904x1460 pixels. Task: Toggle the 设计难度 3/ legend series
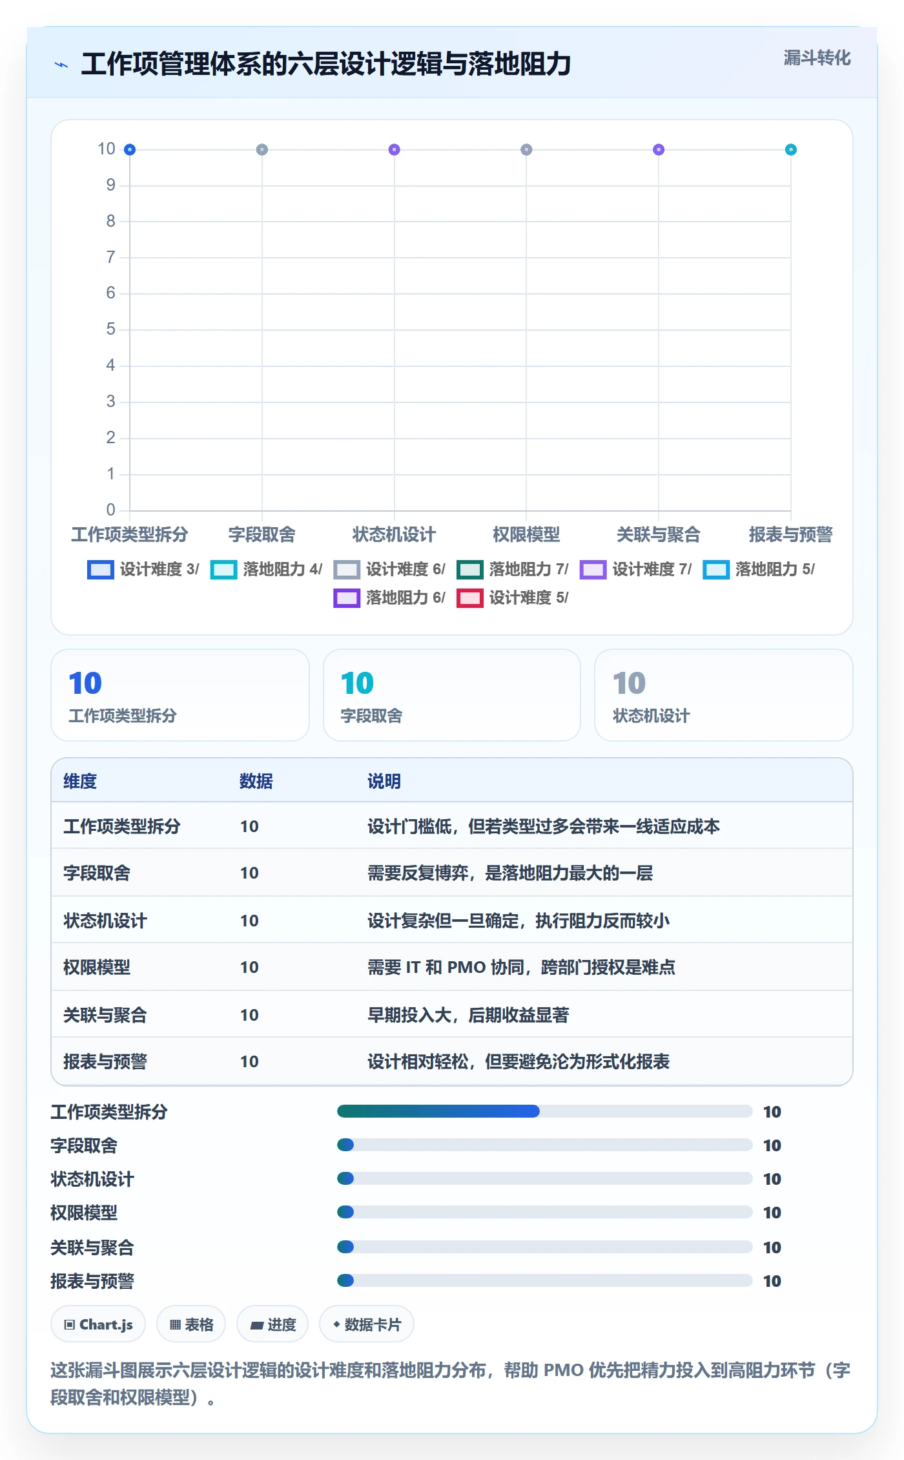click(143, 569)
